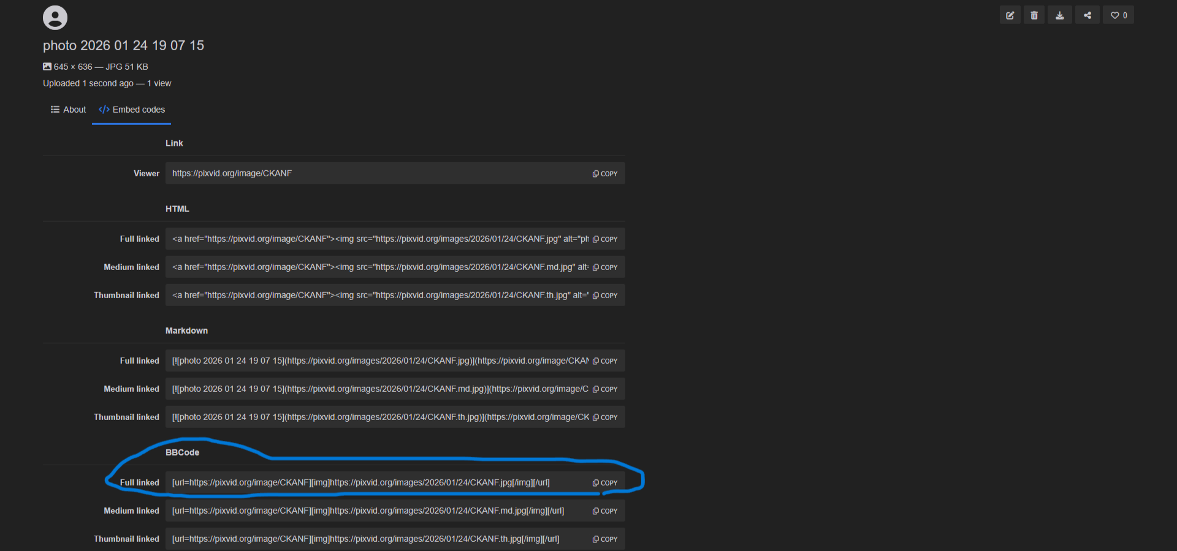The width and height of the screenshot is (1177, 551).
Task: Copy the HTML Full linked code
Action: click(x=605, y=239)
